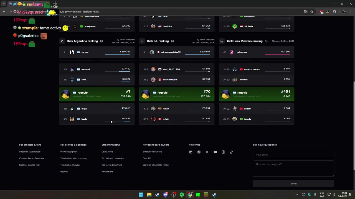355x199 pixels.
Task: Open the Twitch chat analyzer link
Action: pyautogui.click(x=70, y=165)
